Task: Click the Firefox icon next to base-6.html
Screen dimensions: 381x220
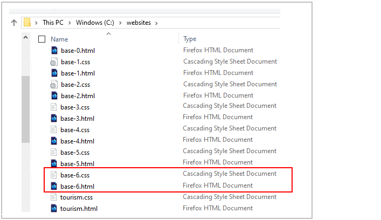Action: (x=54, y=186)
